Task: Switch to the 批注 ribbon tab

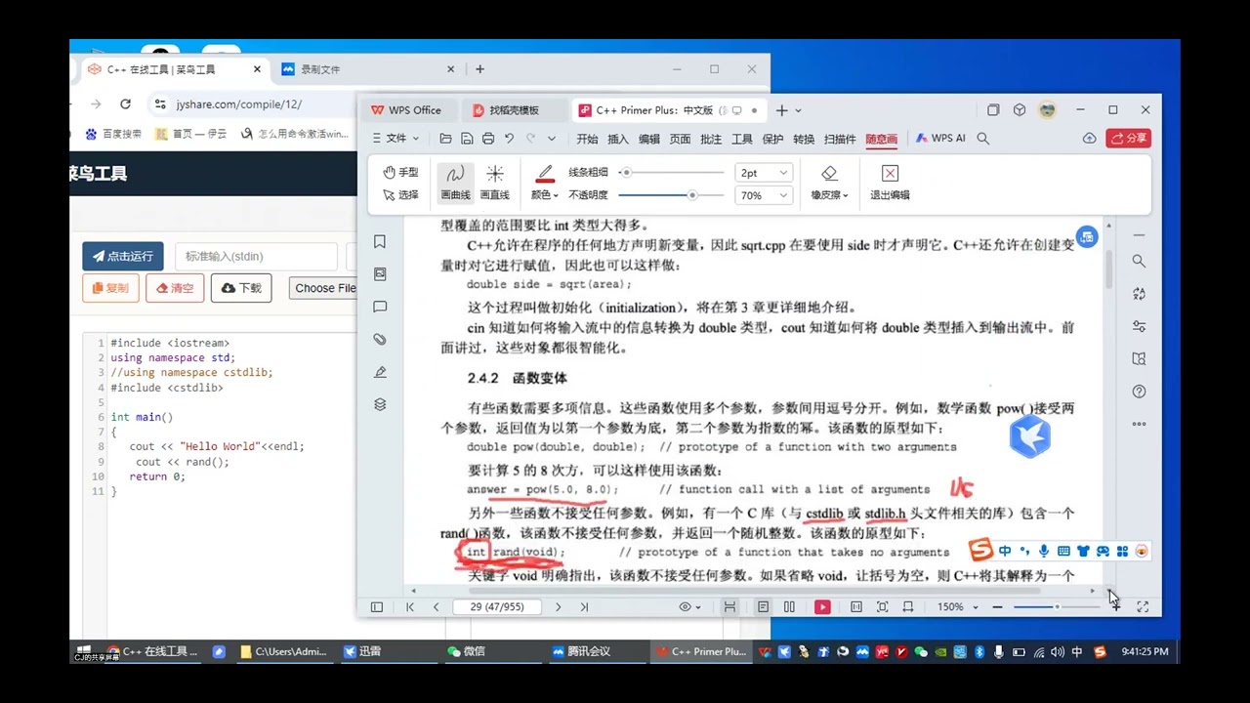Action: (711, 139)
